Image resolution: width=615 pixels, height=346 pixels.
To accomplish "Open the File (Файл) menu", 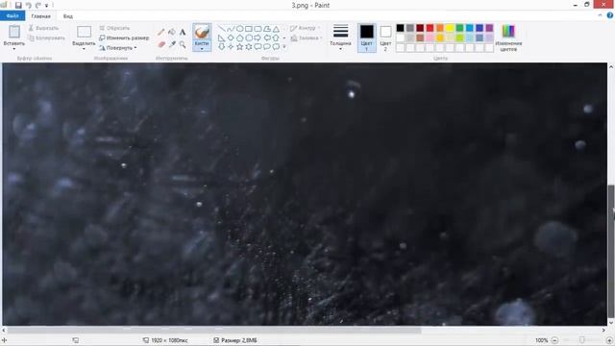I will tap(12, 16).
